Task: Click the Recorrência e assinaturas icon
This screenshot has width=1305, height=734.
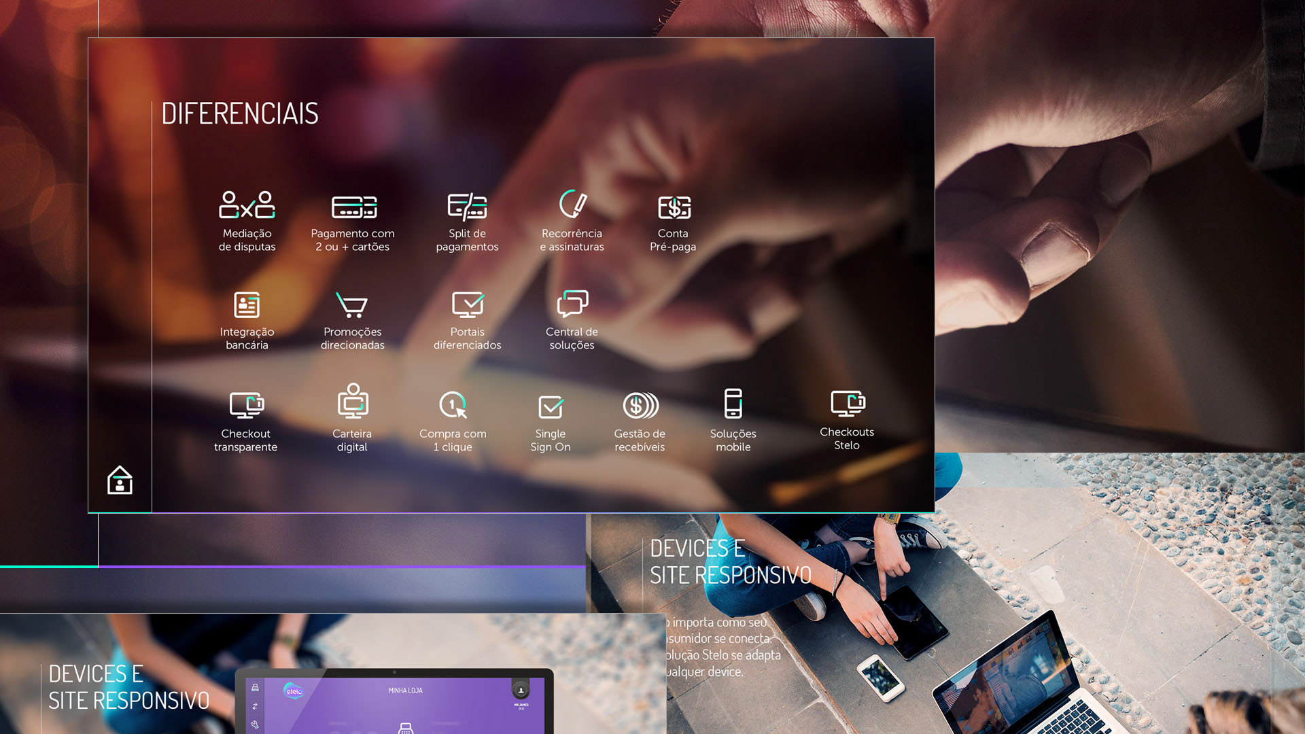Action: (572, 204)
